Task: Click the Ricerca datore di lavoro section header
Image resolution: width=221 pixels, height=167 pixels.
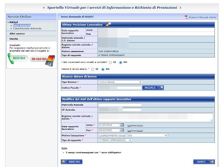Action: [x=138, y=77]
